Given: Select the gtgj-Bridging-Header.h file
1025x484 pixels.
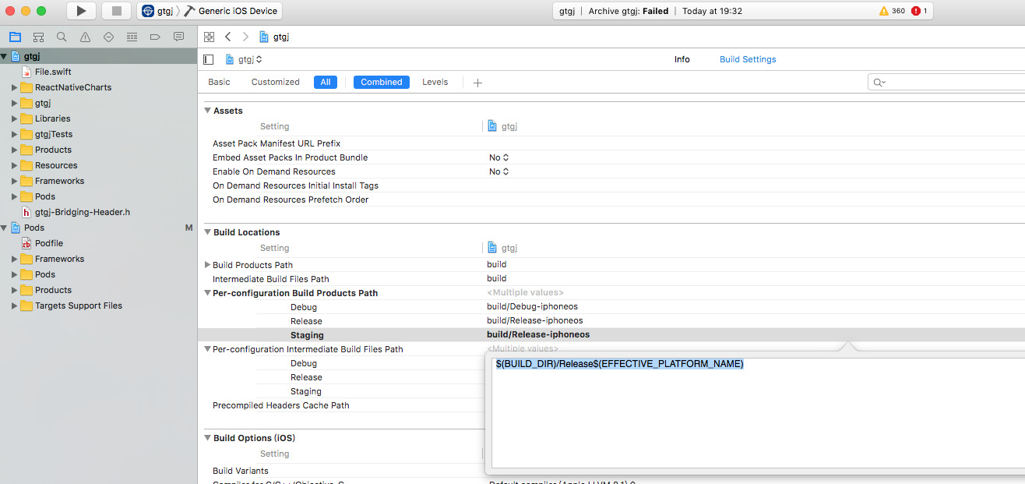Looking at the screenshot, I should point(83,212).
